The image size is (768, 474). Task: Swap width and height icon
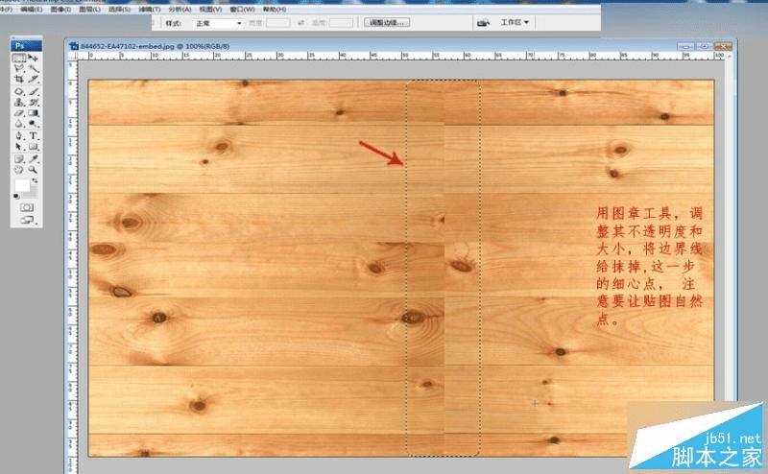300,23
